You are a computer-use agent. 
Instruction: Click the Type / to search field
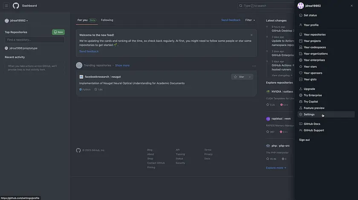click(266, 6)
